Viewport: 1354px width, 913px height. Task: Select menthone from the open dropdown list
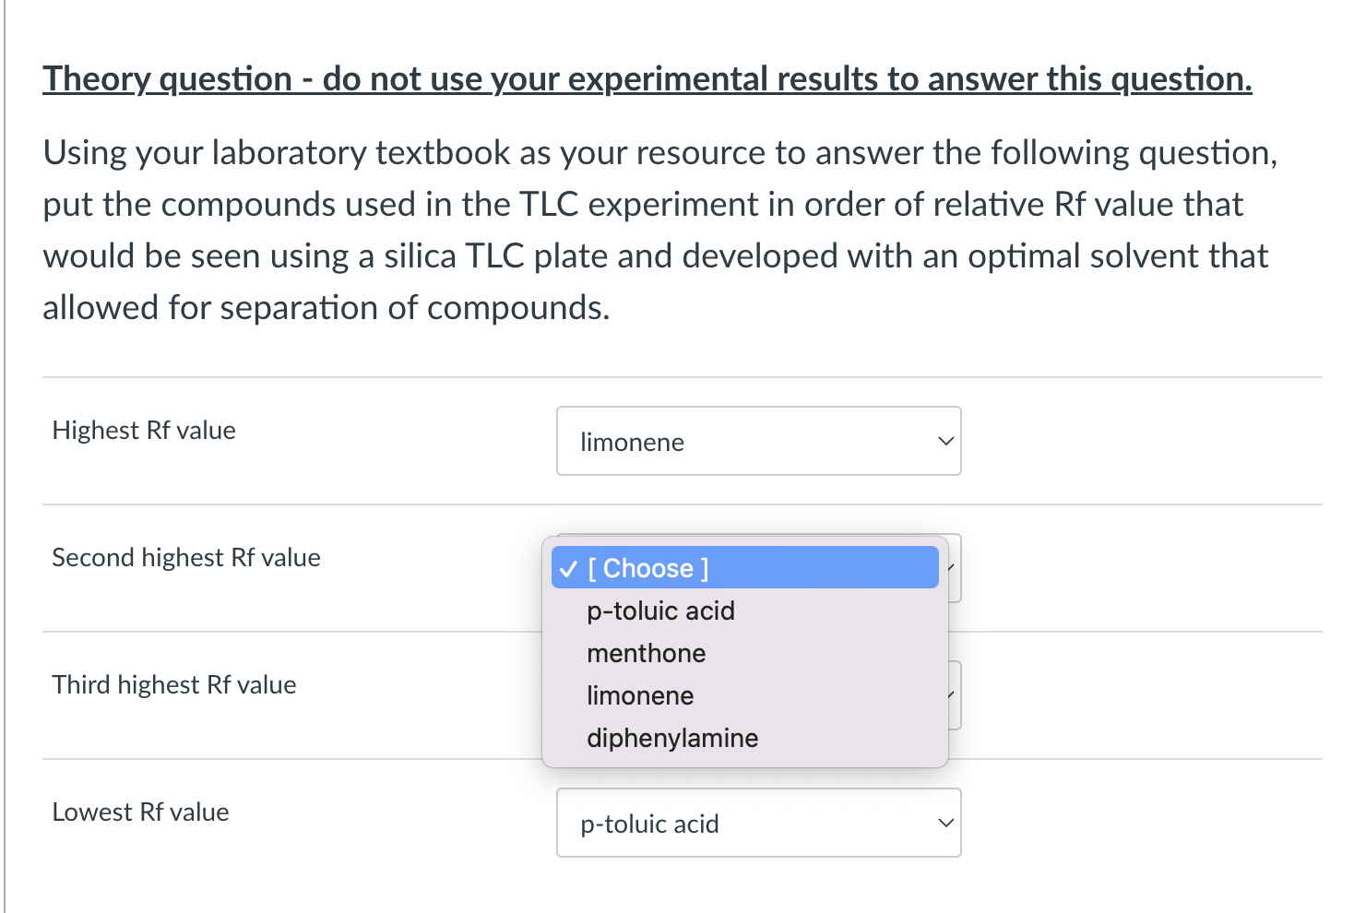[x=646, y=653]
